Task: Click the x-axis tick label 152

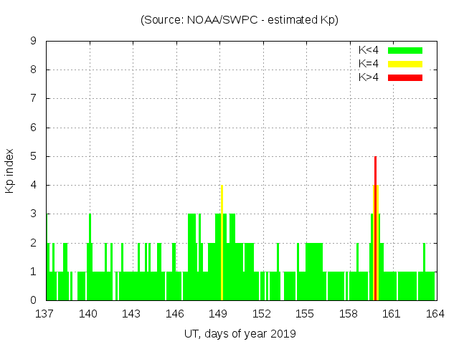Action: click(262, 314)
